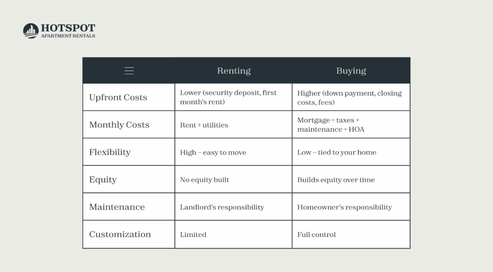Click the Upfront Costs row label
The image size is (493, 272).
(118, 97)
